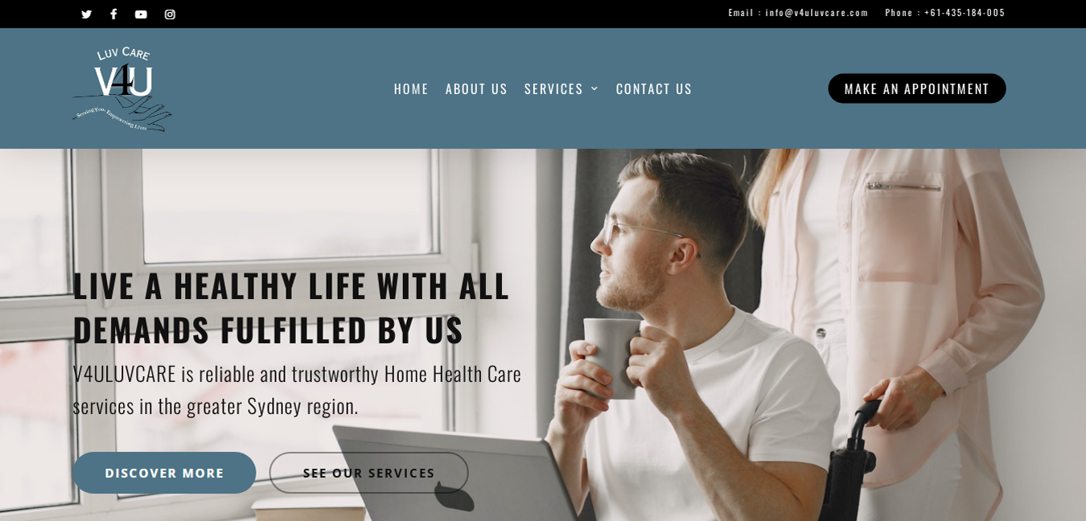Expand the Services dropdown chevron
Screen dimensions: 1086x521
tap(594, 88)
